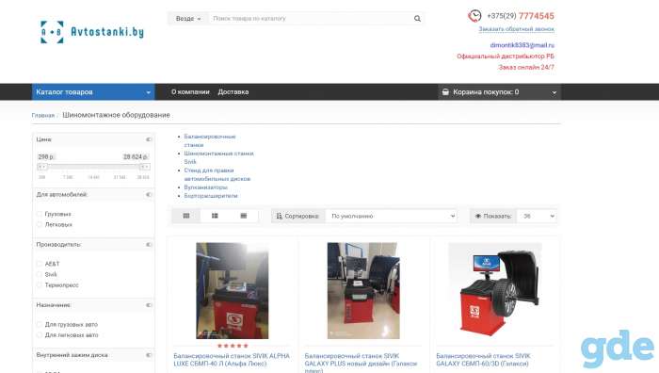
Task: Click the shopping cart basket icon
Action: [x=445, y=91]
